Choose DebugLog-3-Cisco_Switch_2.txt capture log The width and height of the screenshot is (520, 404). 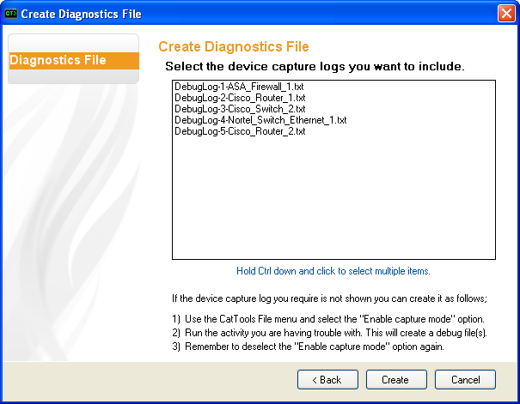coord(229,109)
